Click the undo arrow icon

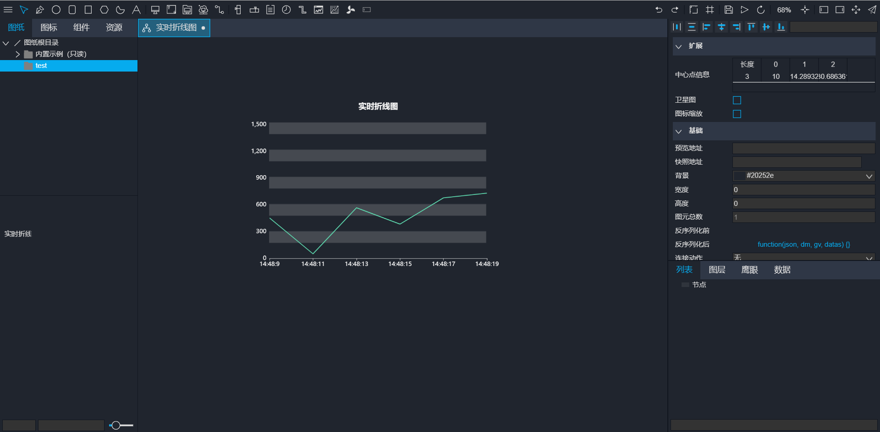tap(659, 10)
